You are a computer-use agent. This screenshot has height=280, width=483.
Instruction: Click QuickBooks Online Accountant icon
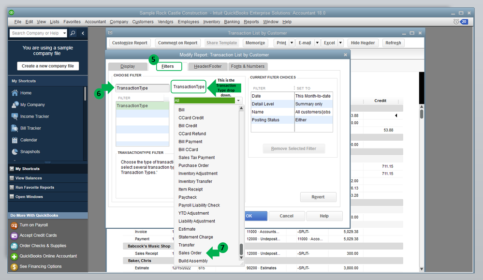(14, 256)
